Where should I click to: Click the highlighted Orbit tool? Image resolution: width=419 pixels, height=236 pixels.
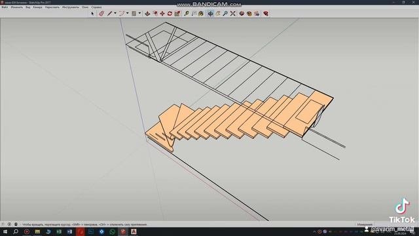click(x=211, y=13)
